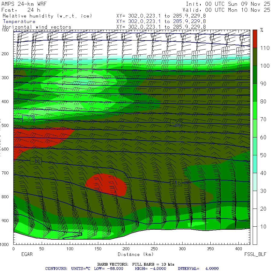Click the 'EGAR' station label
The image size is (272, 272).
click(27, 254)
